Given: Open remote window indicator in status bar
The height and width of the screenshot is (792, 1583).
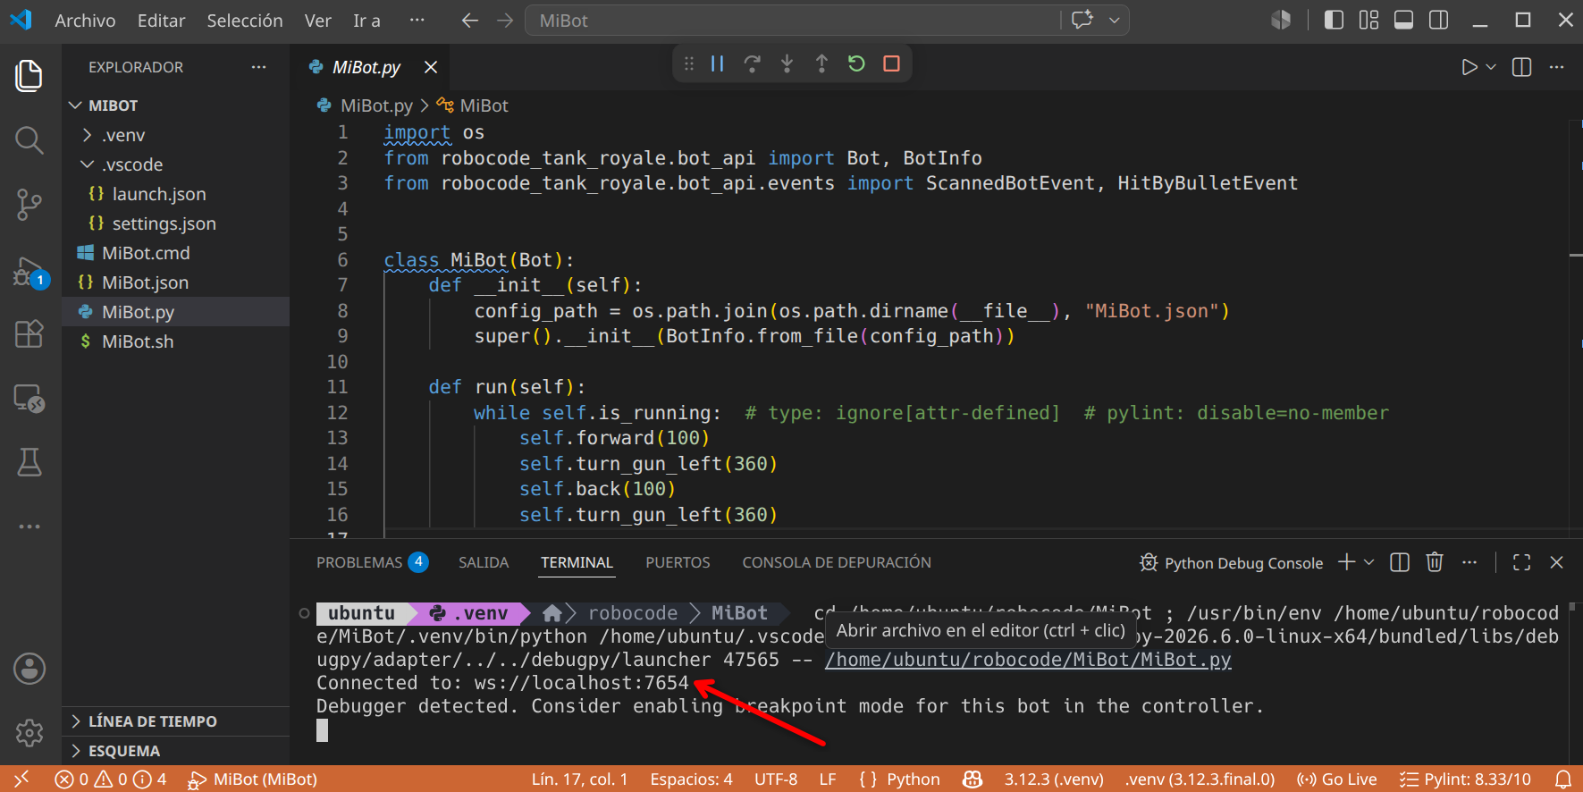Looking at the screenshot, I should [21, 779].
